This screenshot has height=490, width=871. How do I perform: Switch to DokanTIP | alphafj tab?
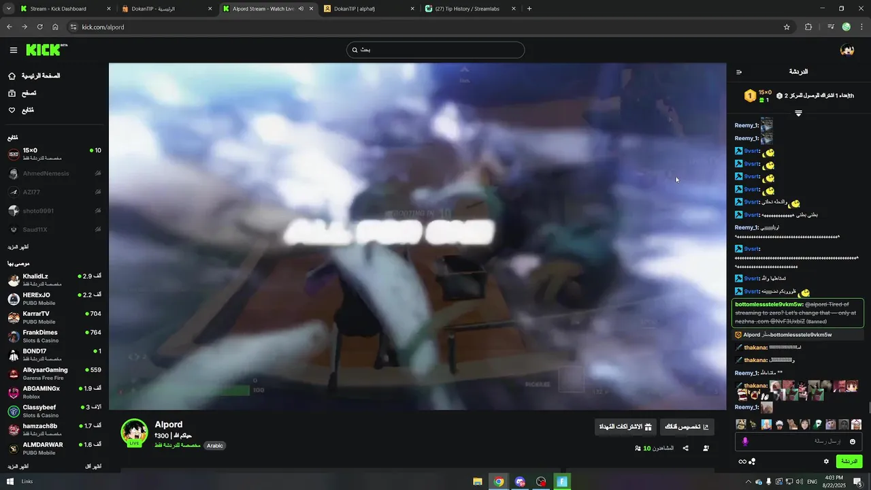click(370, 9)
